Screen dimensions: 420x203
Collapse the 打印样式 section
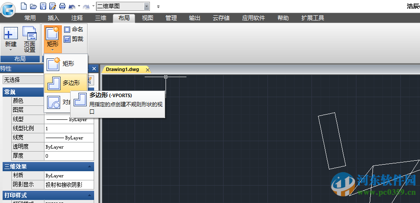click(x=48, y=195)
